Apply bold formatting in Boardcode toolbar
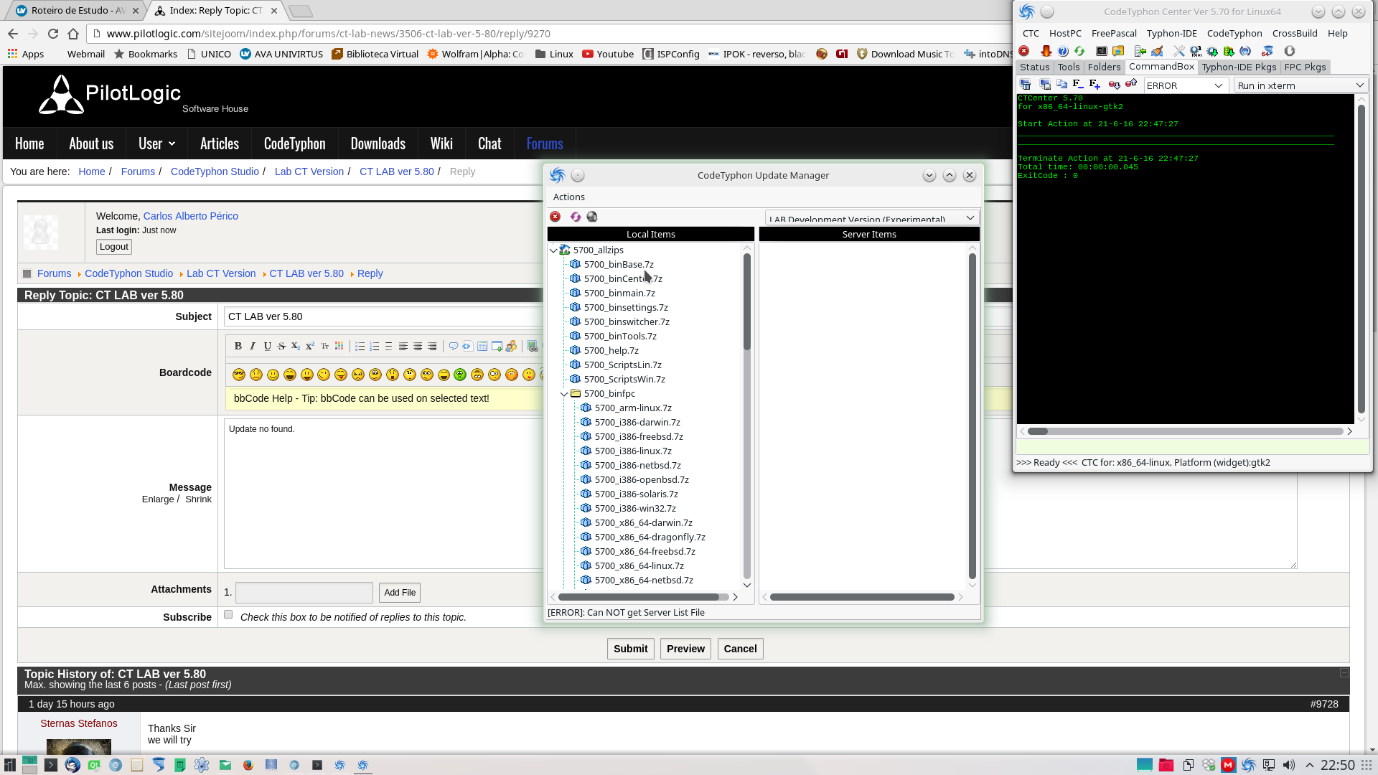The image size is (1378, 775). [238, 346]
